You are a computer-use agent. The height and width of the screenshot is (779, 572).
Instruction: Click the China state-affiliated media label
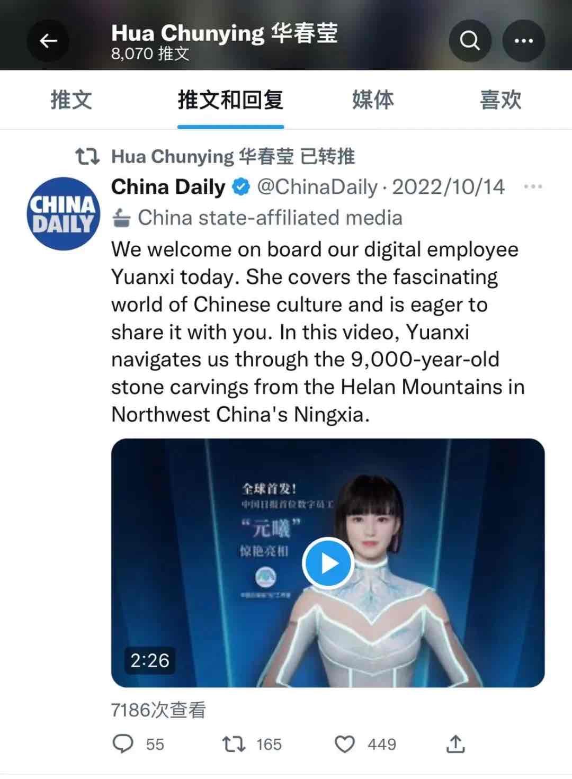point(258,218)
